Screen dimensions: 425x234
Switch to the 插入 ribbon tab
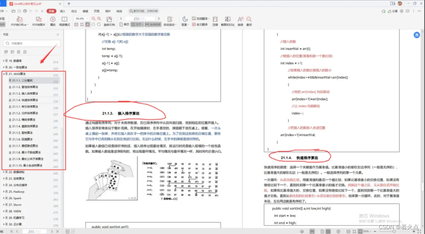click(x=62, y=11)
